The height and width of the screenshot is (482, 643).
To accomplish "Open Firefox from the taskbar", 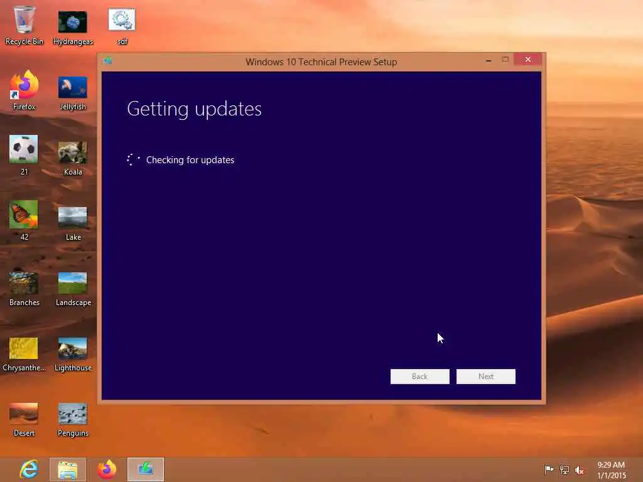I will point(107,469).
